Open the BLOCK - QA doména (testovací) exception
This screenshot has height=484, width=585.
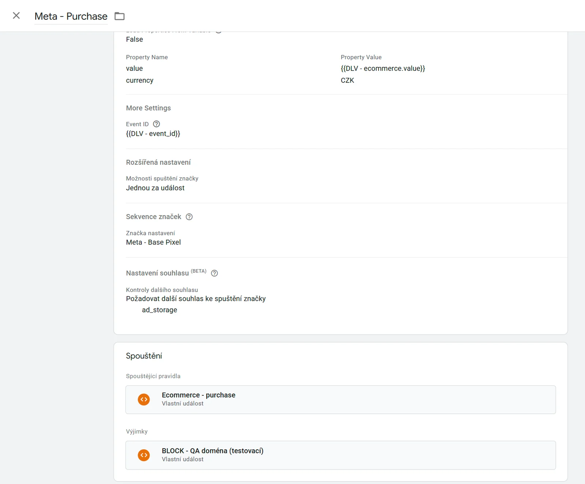pyautogui.click(x=340, y=455)
